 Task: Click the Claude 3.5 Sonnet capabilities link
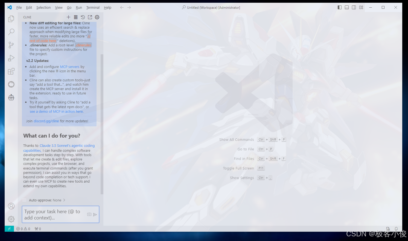click(67, 145)
